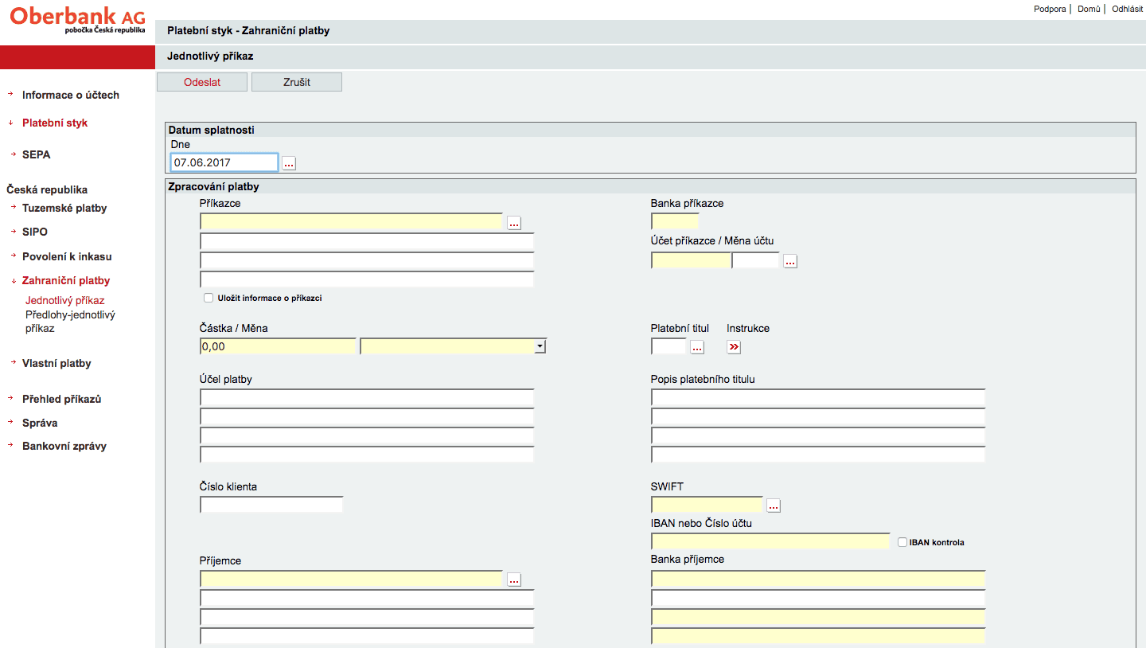Go to Domů link
This screenshot has height=648, width=1146.
tap(1089, 9)
